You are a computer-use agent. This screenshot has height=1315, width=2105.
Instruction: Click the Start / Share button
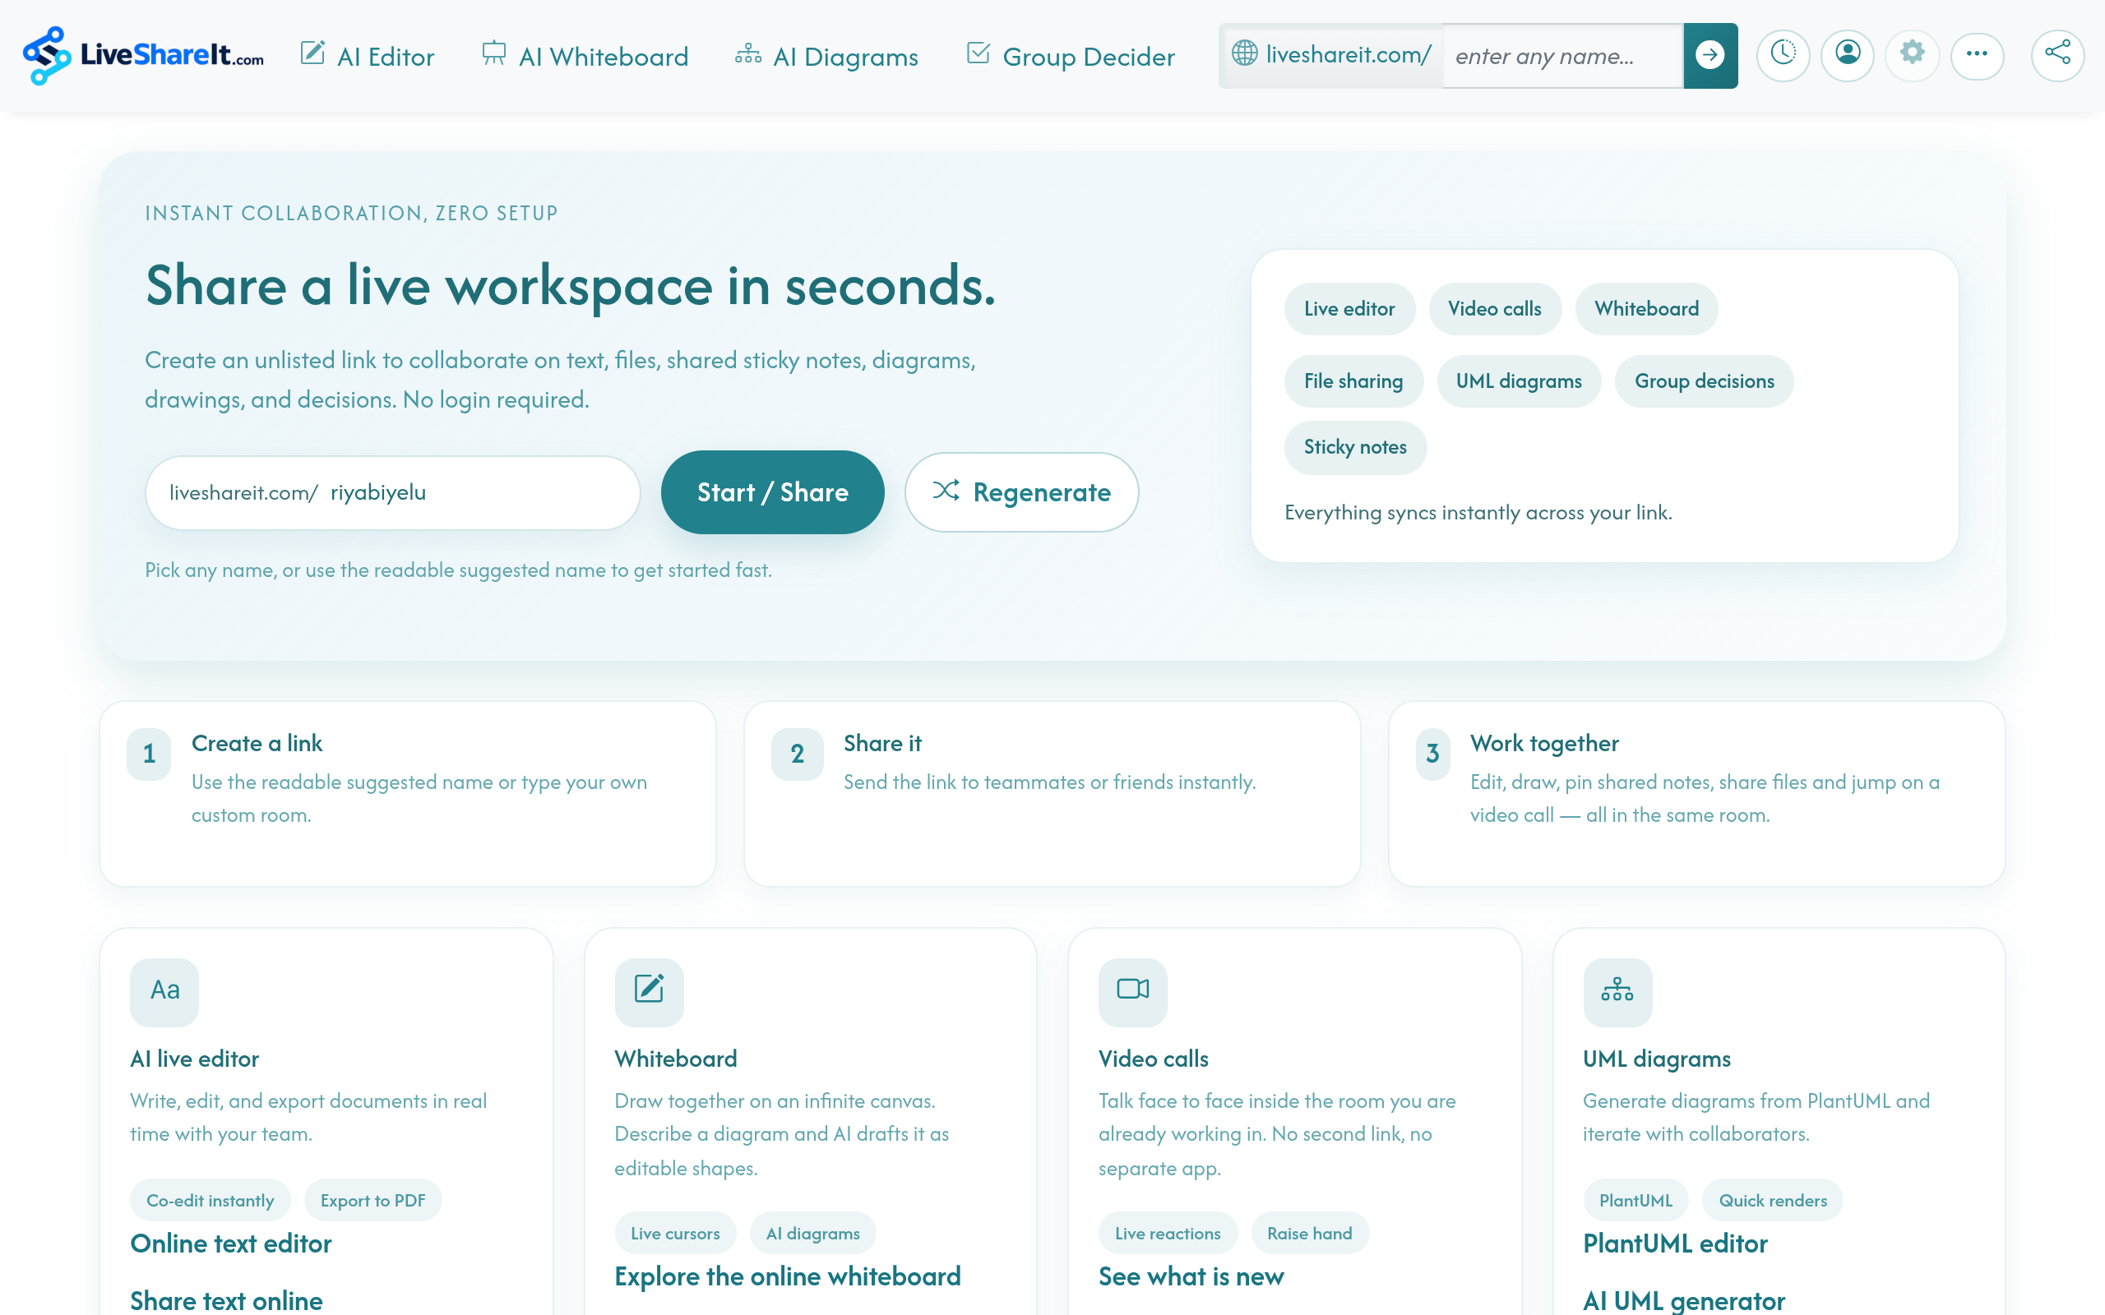click(772, 492)
